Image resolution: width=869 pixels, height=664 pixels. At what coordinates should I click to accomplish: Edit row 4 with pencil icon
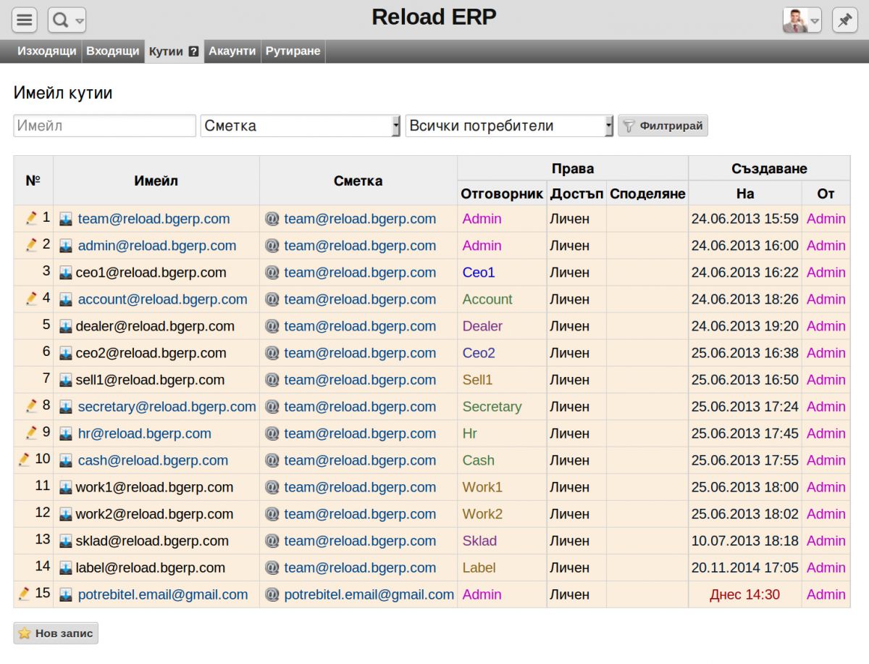click(31, 298)
